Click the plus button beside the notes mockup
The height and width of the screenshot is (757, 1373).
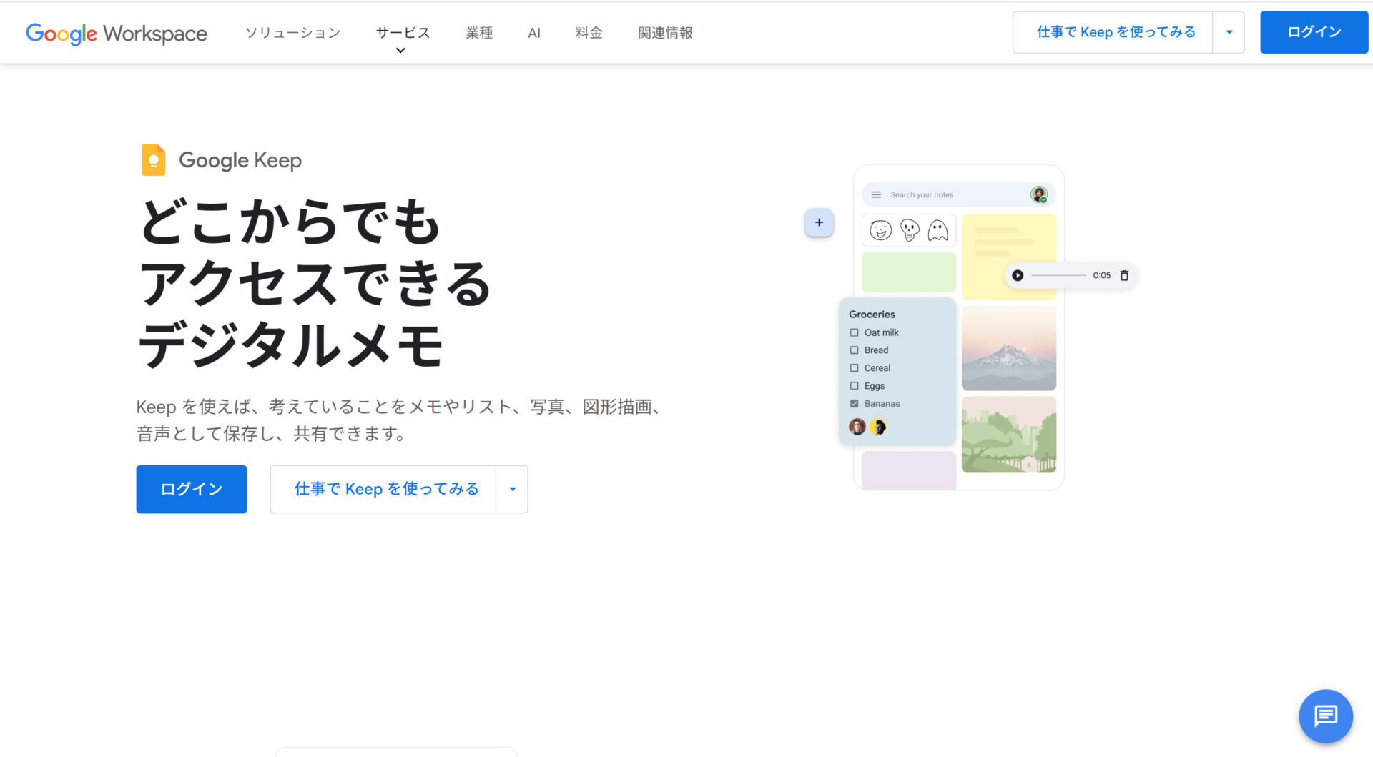819,222
